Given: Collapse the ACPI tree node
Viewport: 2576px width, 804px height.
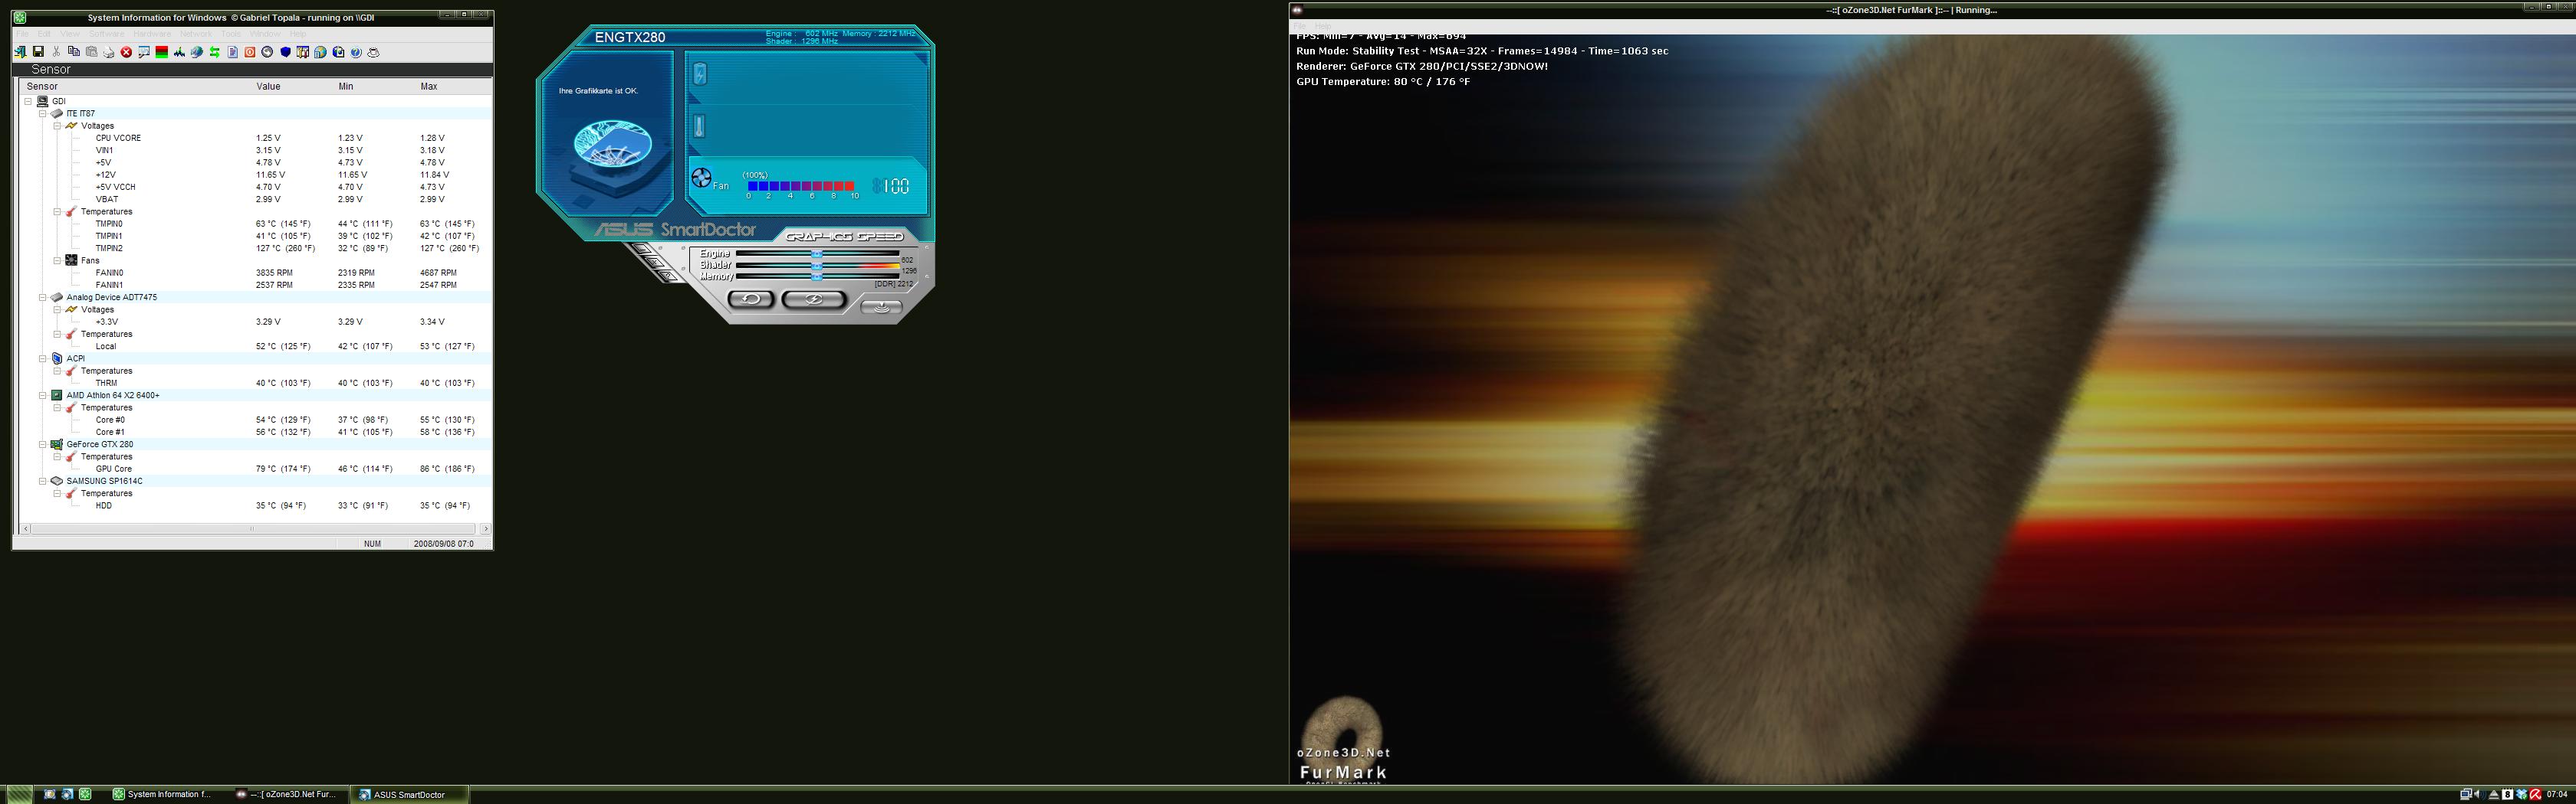Looking at the screenshot, I should click(43, 358).
